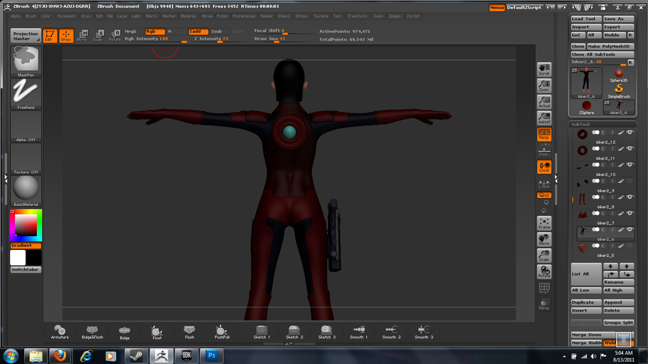This screenshot has height=364, width=648.
Task: Open Projection Master
Action: [26, 36]
